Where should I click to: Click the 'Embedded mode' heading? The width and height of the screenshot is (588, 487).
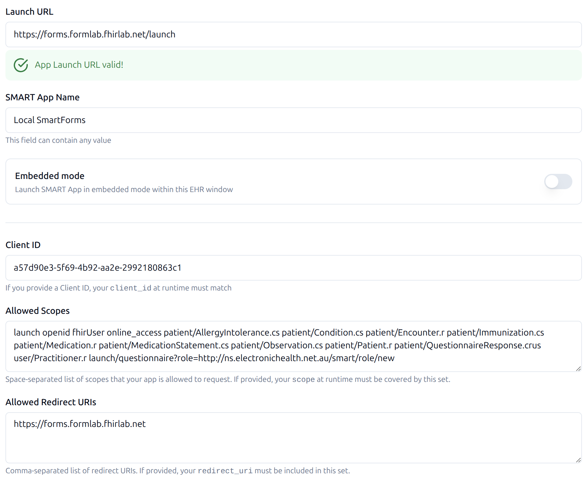[50, 176]
